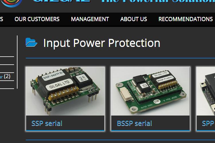Follow the BSSP serial link

[x=134, y=123]
